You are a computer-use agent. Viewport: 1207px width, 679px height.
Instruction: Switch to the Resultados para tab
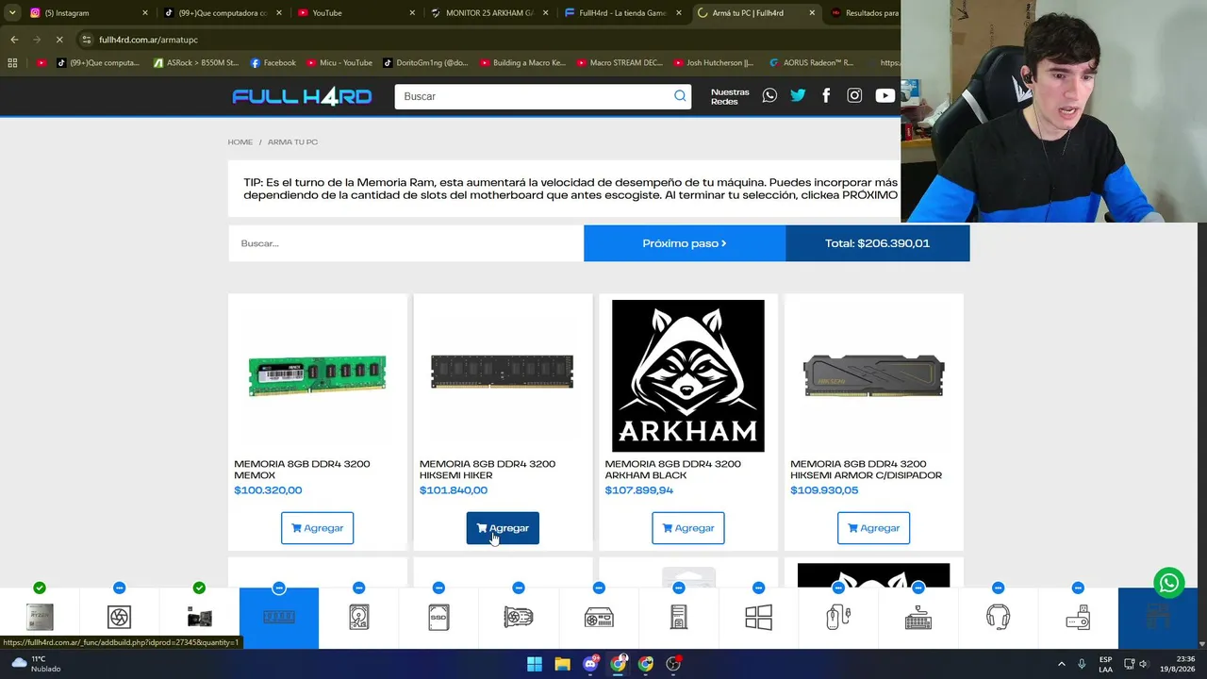[x=863, y=13]
